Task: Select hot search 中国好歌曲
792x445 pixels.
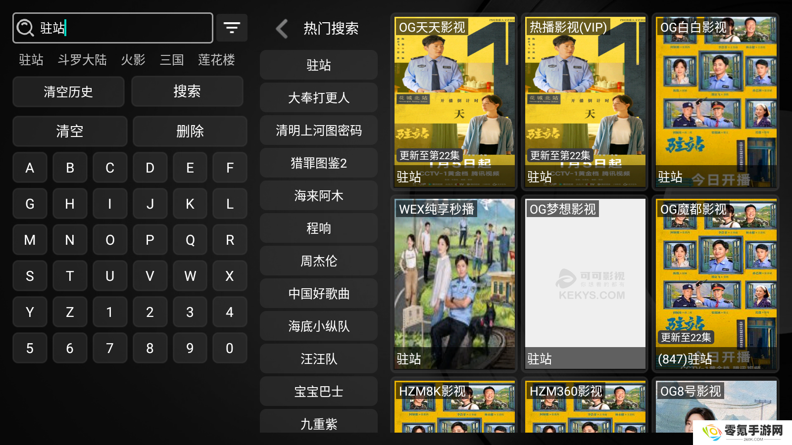Action: coord(319,293)
